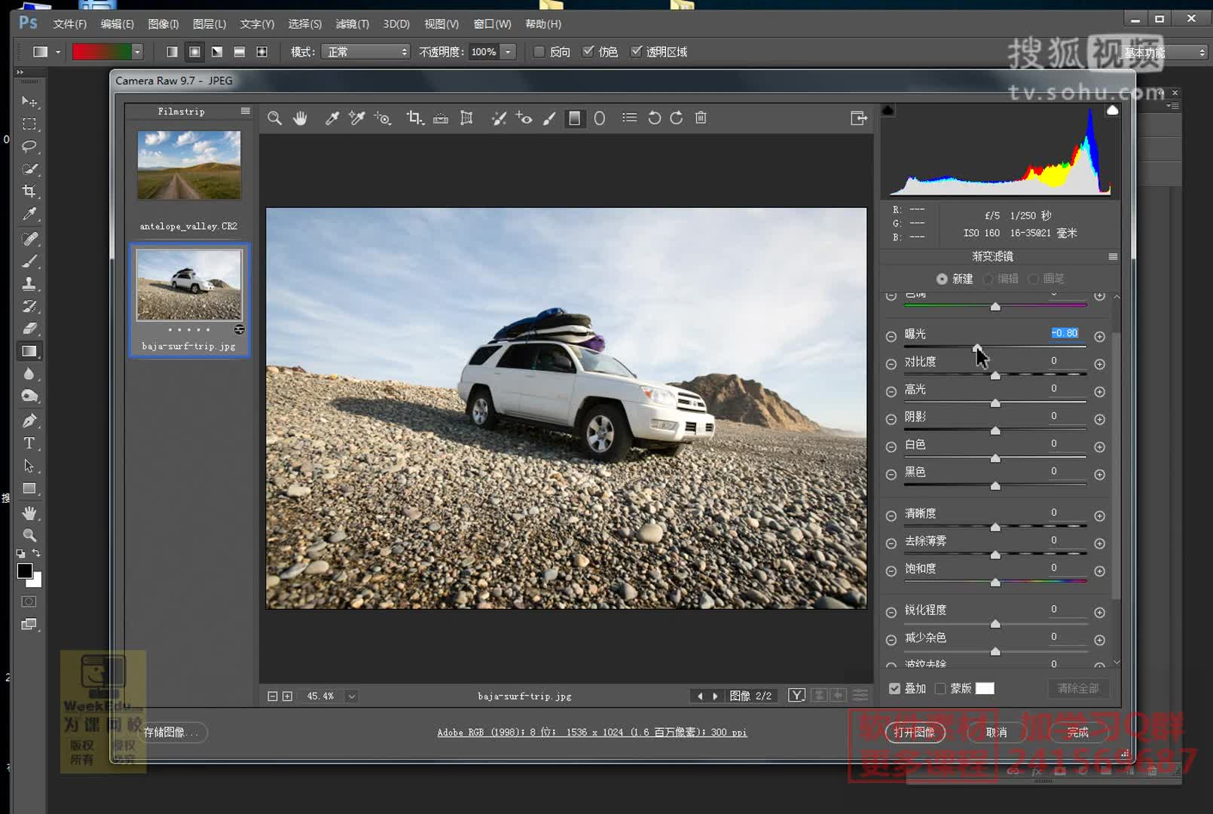Open the 模式 blend mode dropdown
This screenshot has width=1213, height=814.
(x=366, y=52)
